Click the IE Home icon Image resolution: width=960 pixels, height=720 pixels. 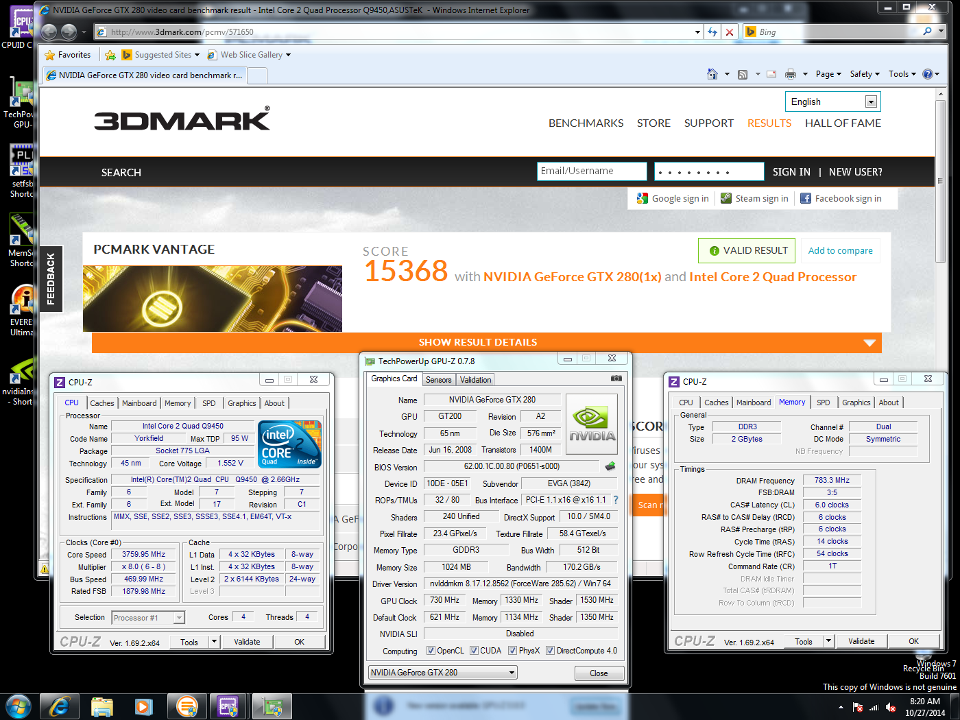(712, 74)
